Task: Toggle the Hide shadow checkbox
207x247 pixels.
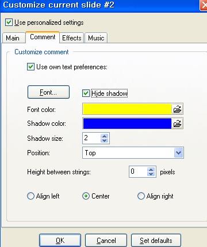Action: point(86,93)
